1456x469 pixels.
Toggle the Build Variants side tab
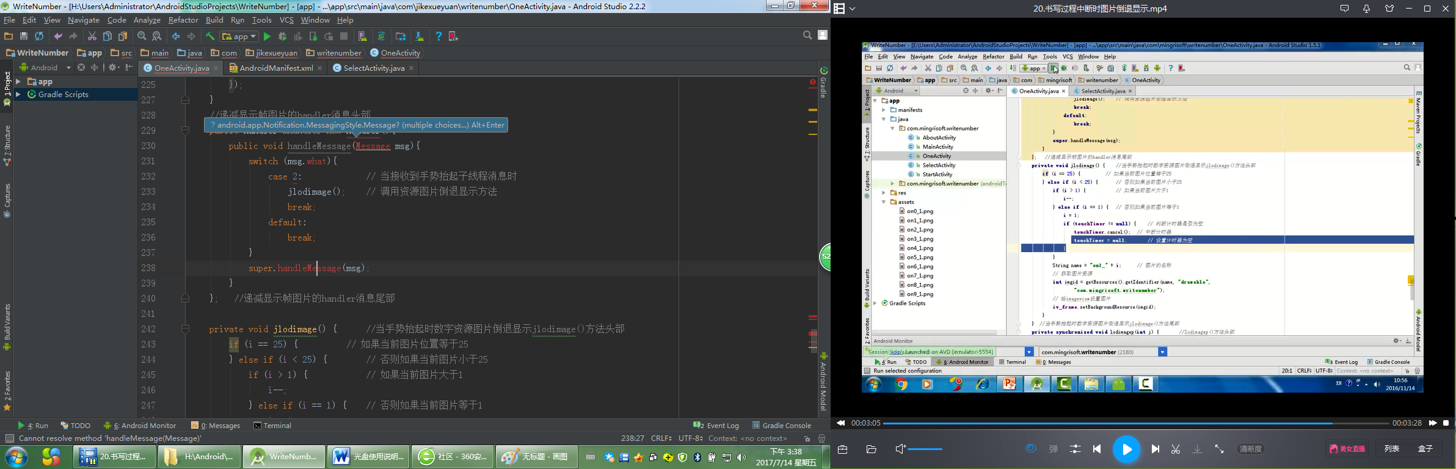pyautogui.click(x=7, y=327)
